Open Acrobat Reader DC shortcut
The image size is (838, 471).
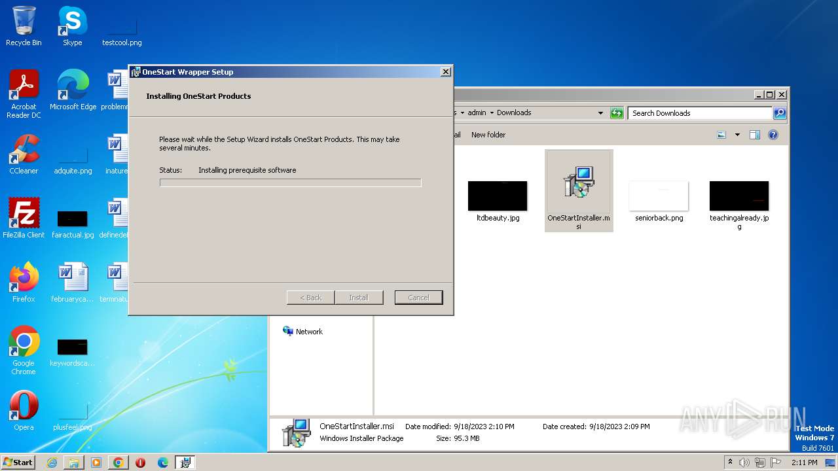coord(24,94)
